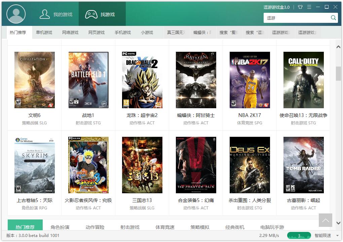This screenshot has width=343, height=242.
Task: Click the 战地1 game title
Action: pyautogui.click(x=88, y=115)
